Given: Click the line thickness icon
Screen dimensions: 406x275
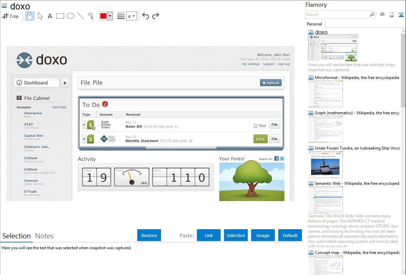Looking at the screenshot, I should click(121, 16).
